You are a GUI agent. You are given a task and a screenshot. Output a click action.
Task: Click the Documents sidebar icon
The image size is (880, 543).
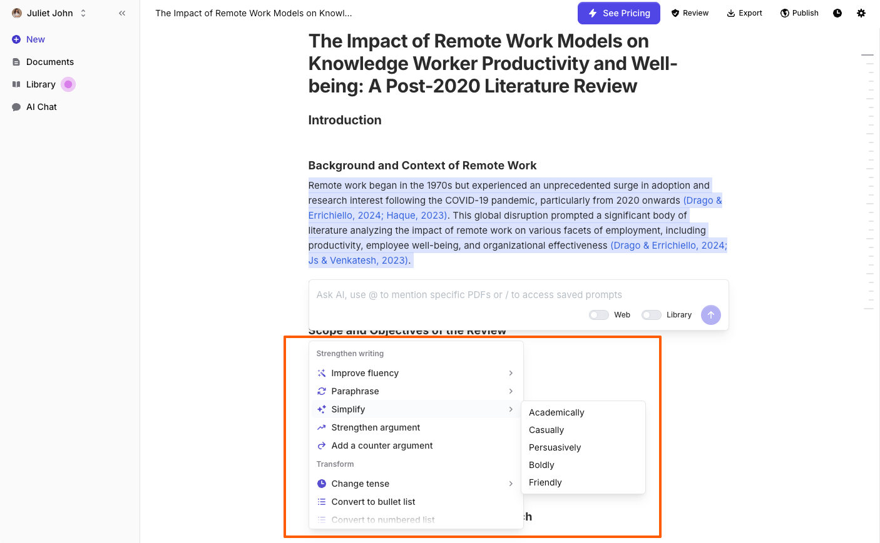pos(16,61)
